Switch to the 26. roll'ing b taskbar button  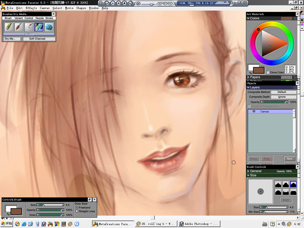pyautogui.click(x=156, y=224)
